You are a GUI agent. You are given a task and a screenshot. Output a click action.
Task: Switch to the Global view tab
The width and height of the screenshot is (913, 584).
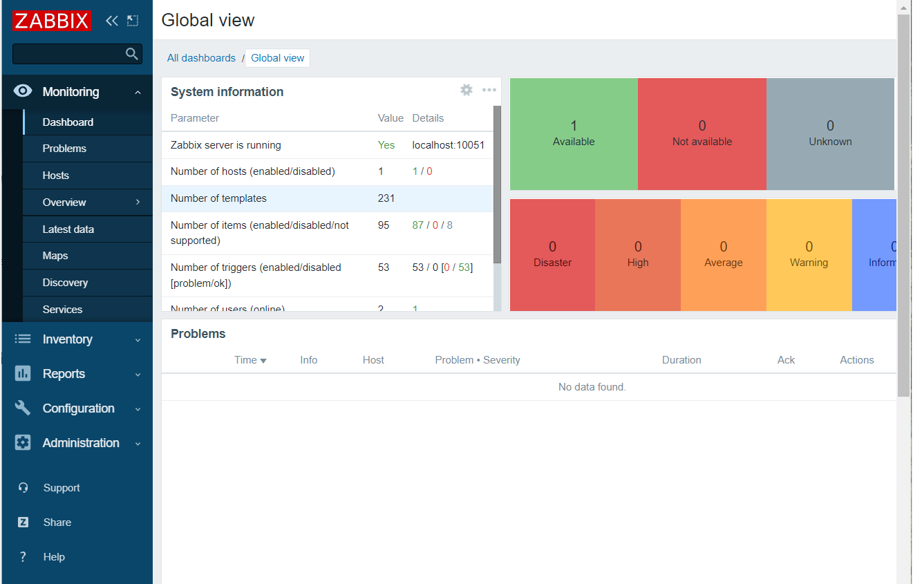click(277, 58)
